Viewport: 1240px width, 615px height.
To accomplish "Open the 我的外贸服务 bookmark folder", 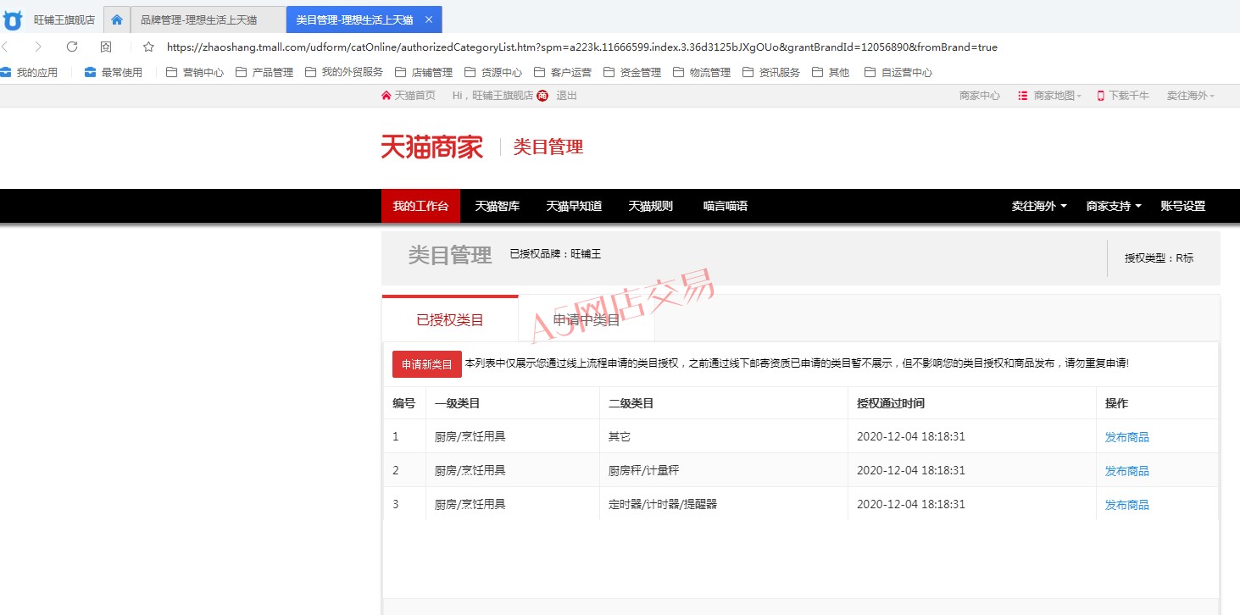I will click(x=344, y=73).
